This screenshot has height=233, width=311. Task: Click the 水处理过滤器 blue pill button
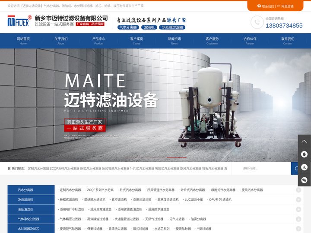(x=172, y=27)
